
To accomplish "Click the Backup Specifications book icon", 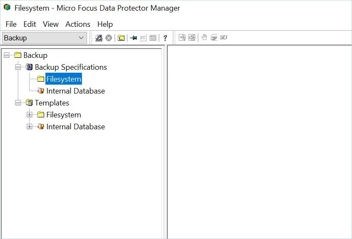I will tap(29, 67).
